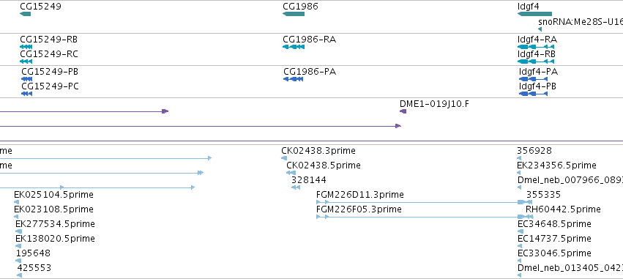Click the RH60442.5prime label text
623x279 pixels.
(563, 209)
